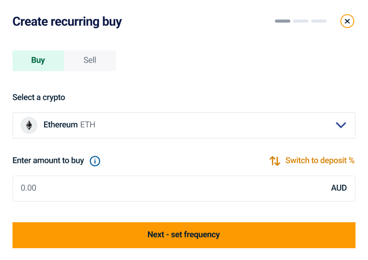Viewport: 368px width, 260px height.
Task: Open the amount info tooltip icon
Action: pyautogui.click(x=95, y=161)
